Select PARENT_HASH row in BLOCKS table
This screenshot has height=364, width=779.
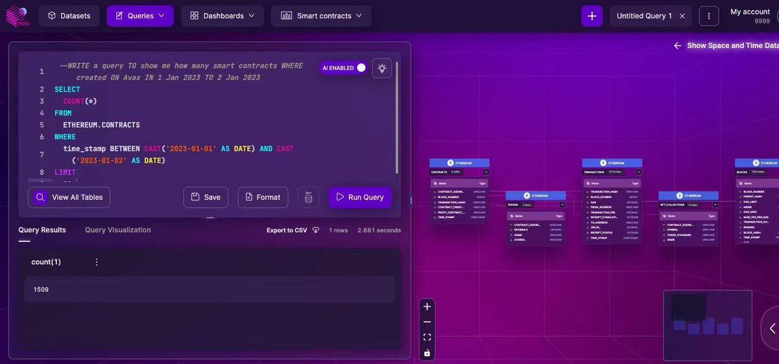(758, 197)
